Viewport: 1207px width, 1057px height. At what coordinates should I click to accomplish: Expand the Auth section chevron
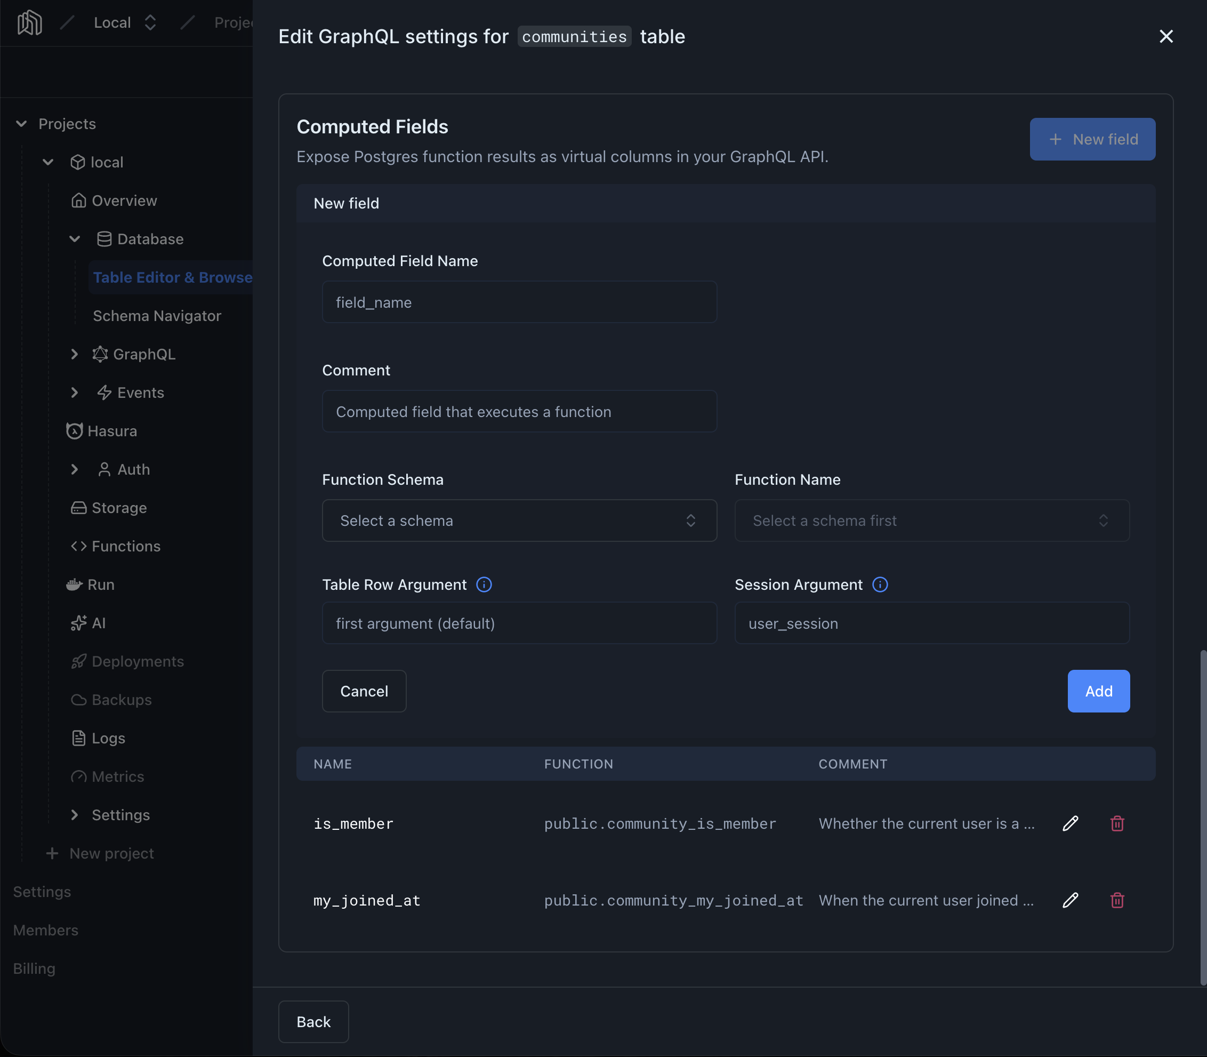coord(74,469)
